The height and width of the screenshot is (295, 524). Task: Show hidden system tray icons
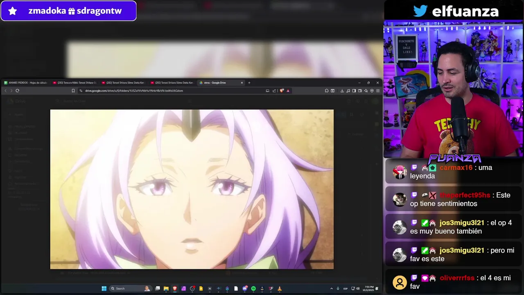click(332, 288)
